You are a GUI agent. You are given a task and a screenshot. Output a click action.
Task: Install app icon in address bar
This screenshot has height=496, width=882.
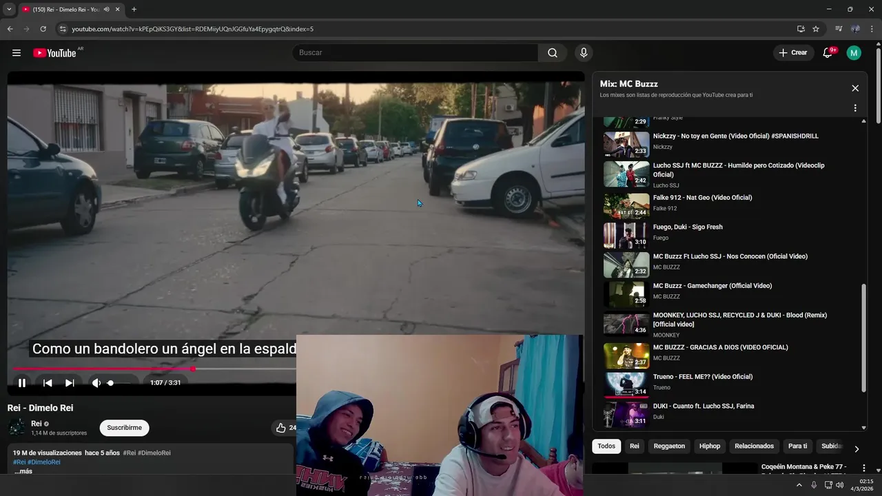pyautogui.click(x=801, y=29)
